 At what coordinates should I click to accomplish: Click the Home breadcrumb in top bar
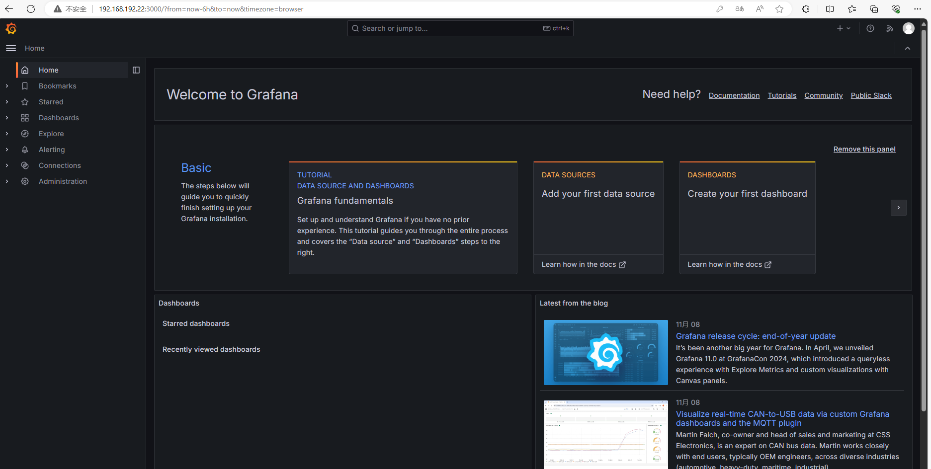tap(35, 48)
